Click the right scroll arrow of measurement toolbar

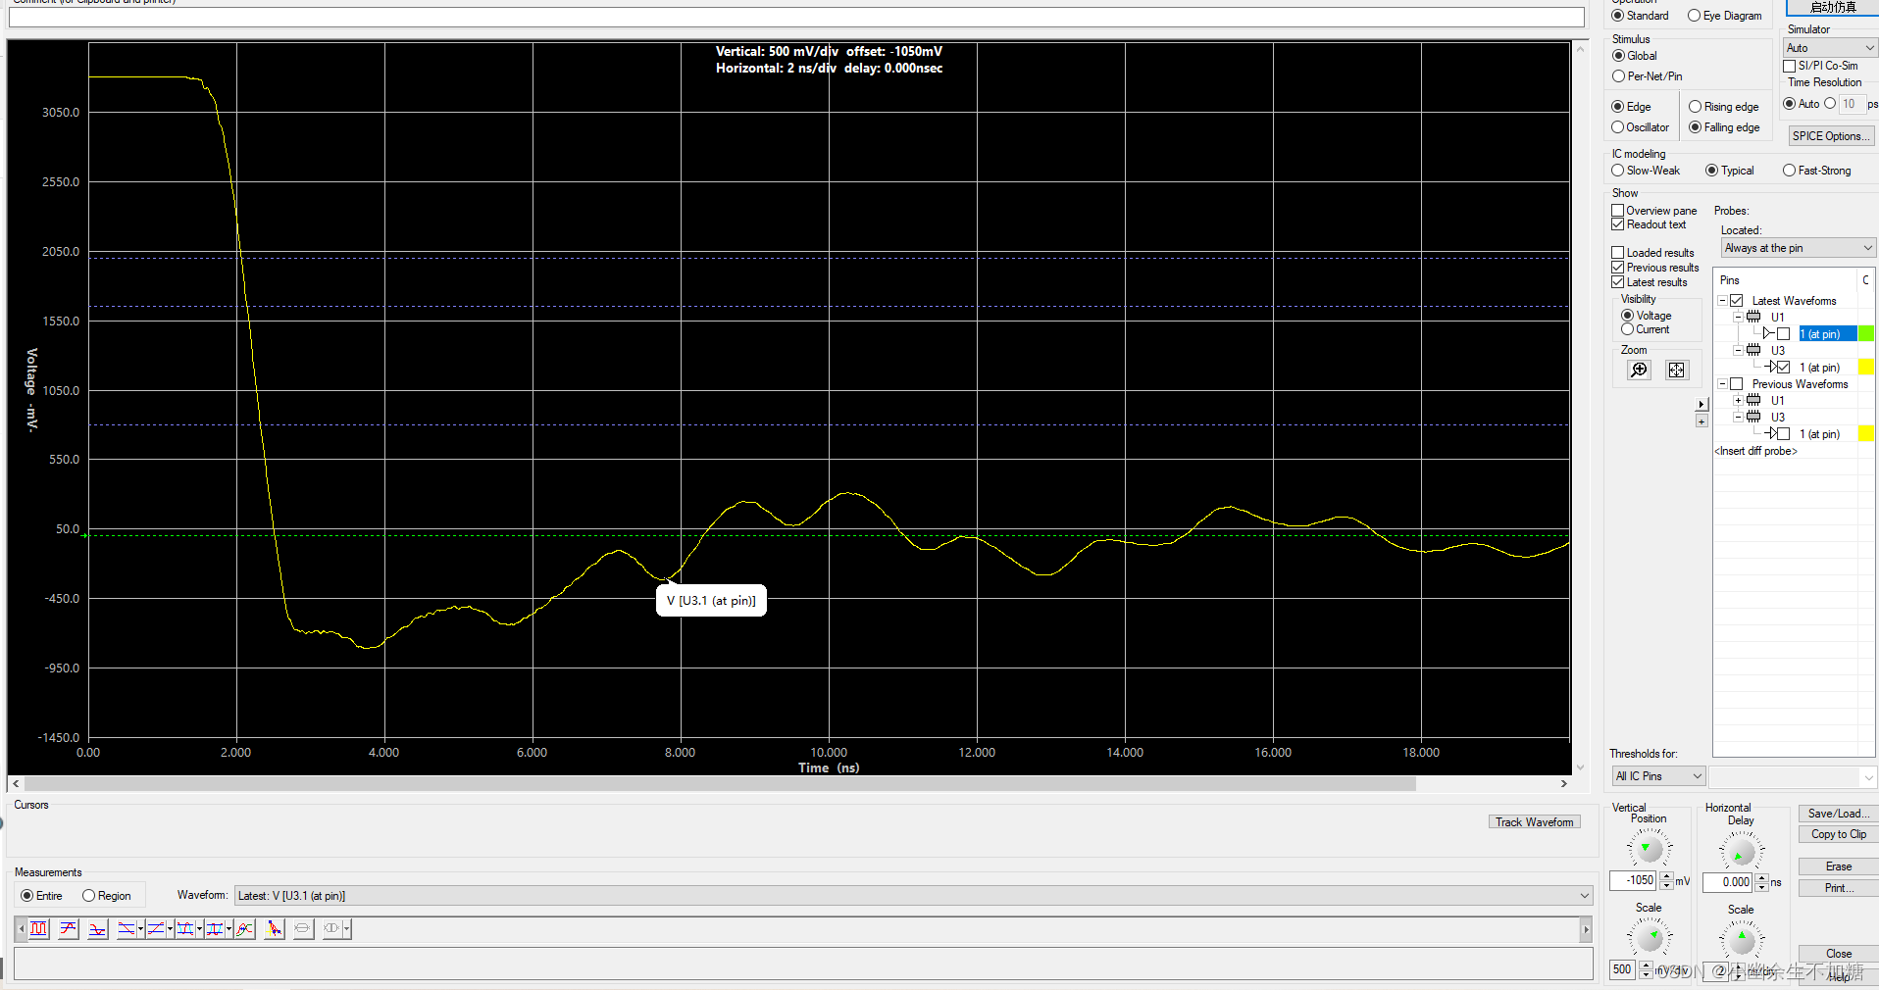(1586, 929)
